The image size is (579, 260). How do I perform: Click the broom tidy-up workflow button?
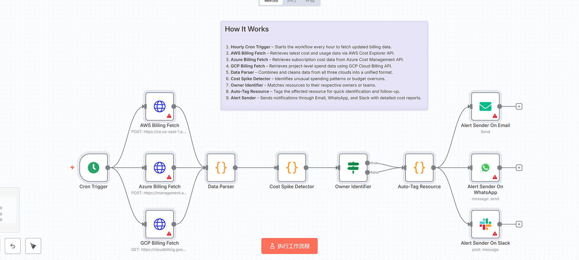click(x=33, y=246)
